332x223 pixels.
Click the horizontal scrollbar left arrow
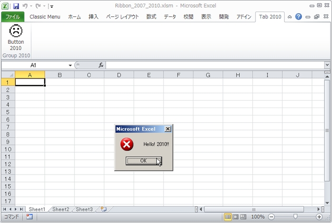click(201, 209)
